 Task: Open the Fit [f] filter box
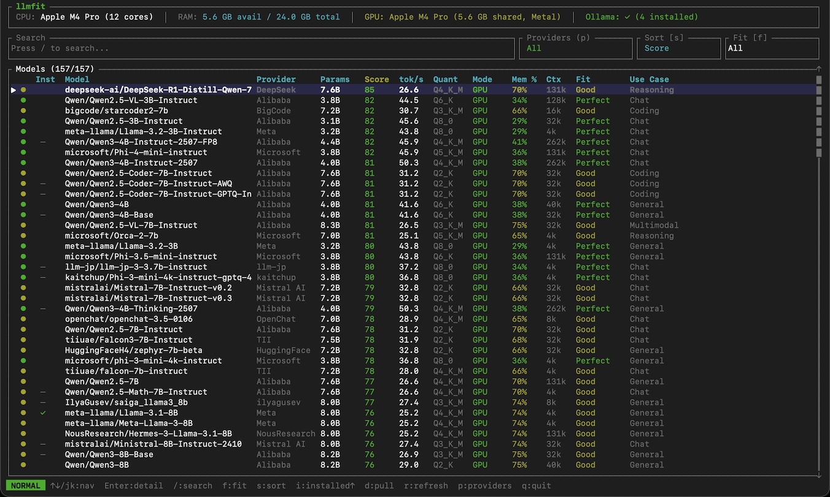(772, 48)
